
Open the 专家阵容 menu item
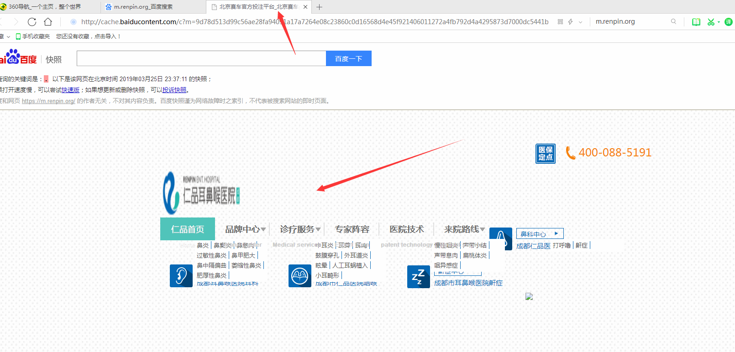point(352,229)
